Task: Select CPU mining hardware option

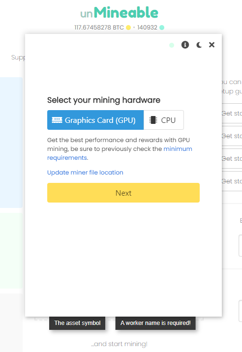Action: pyautogui.click(x=164, y=120)
